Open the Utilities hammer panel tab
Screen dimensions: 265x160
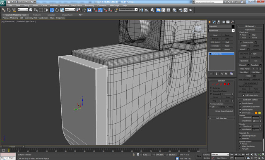(x=233, y=22)
